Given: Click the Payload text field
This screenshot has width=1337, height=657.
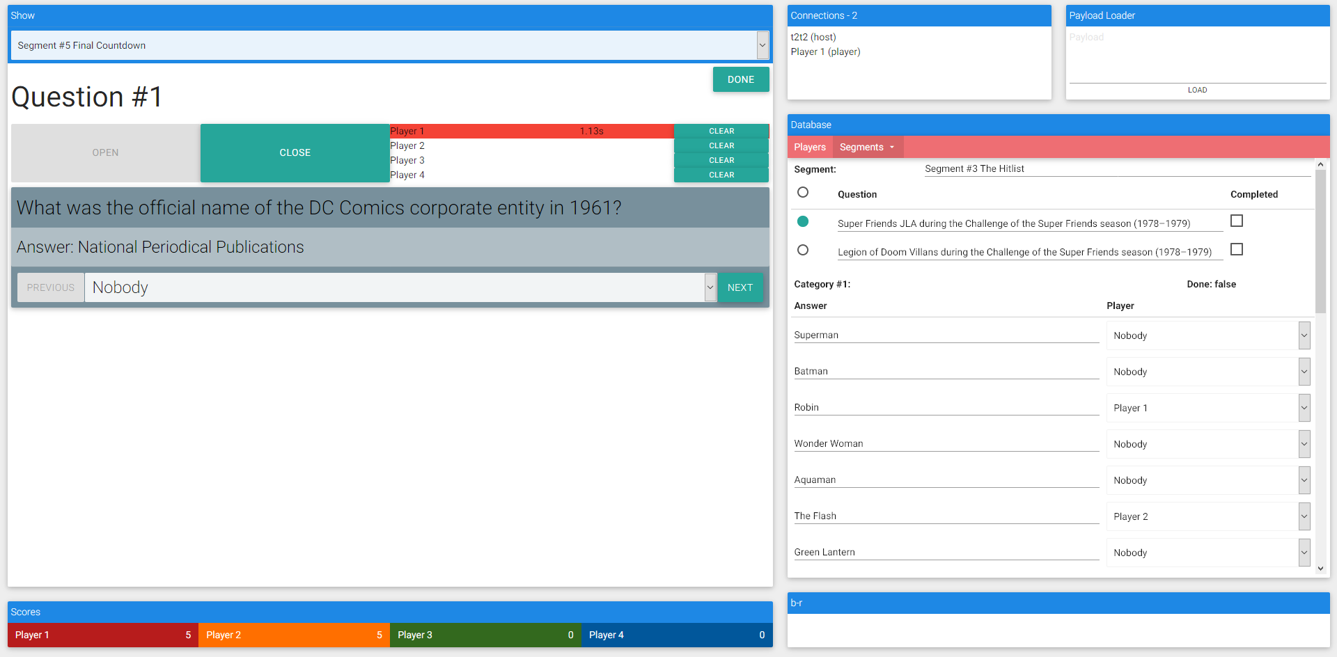Looking at the screenshot, I should click(x=1198, y=56).
